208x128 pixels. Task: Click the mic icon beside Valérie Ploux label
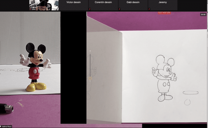(x=1, y=126)
